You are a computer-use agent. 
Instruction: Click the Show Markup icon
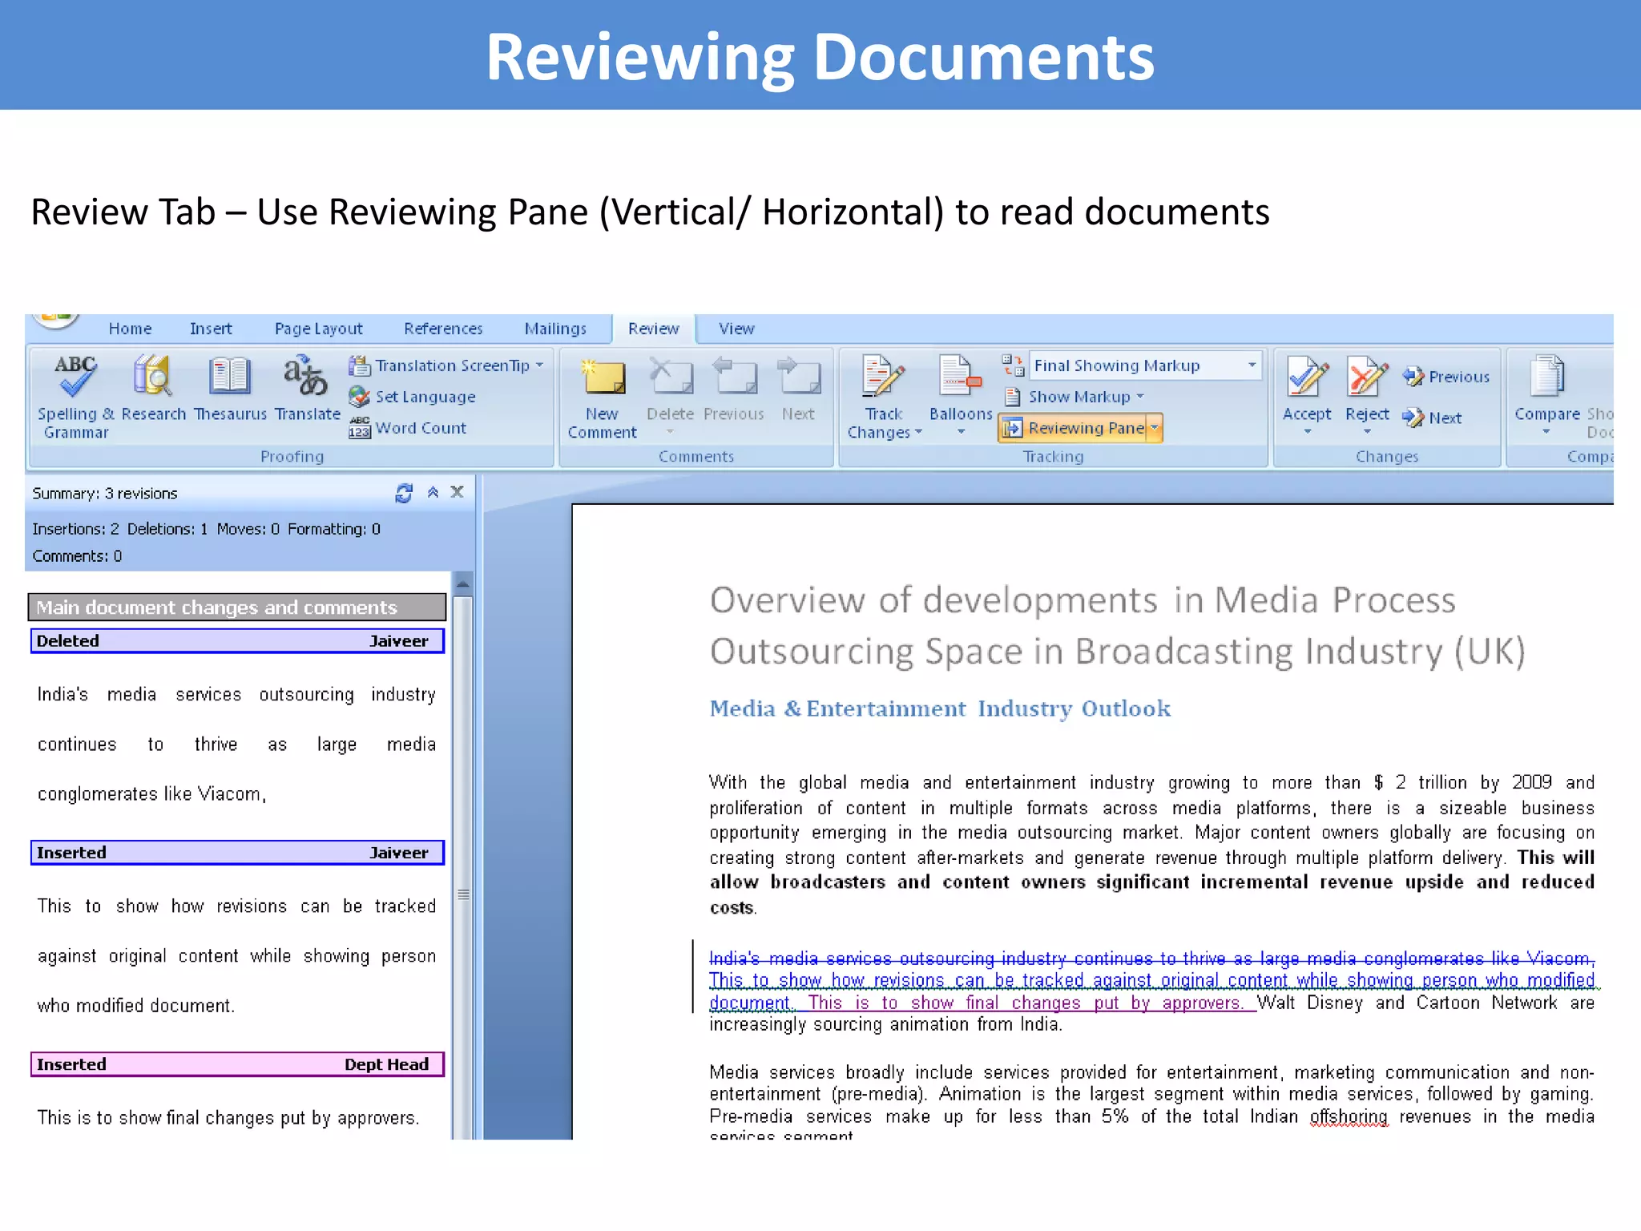point(1013,397)
